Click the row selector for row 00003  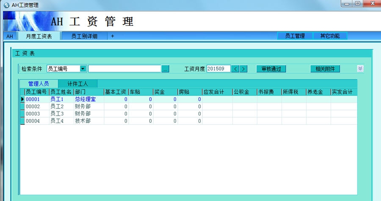22,113
